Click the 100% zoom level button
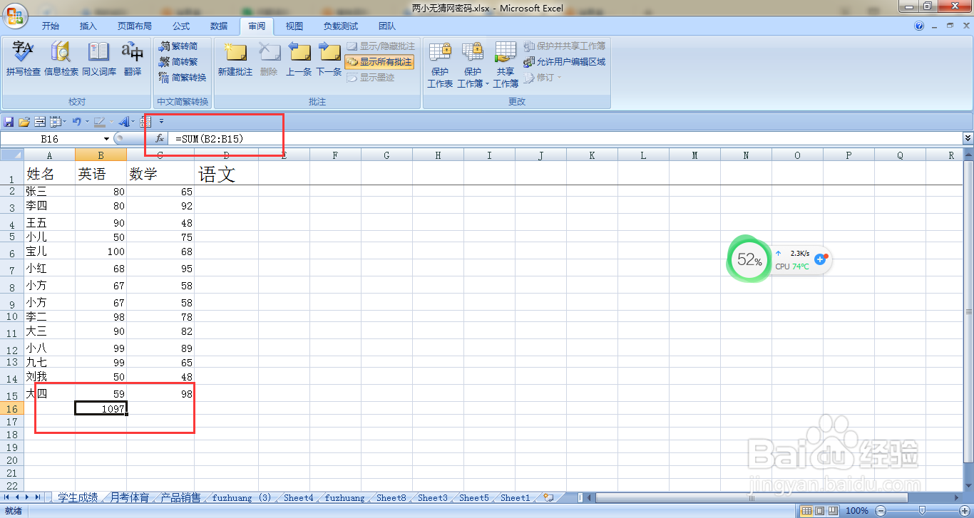 tap(857, 511)
